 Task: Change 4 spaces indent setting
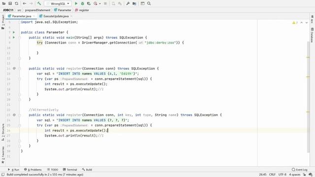(x=295, y=175)
